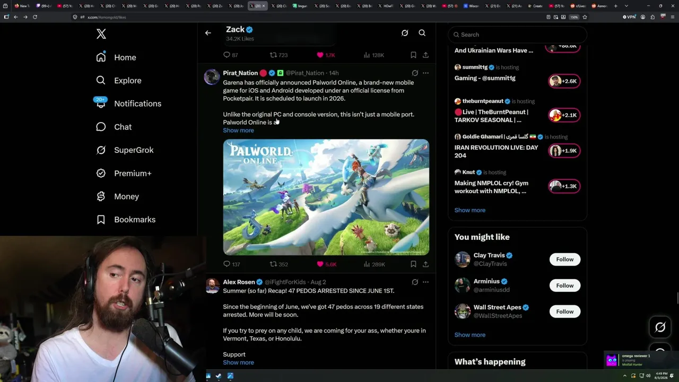Viewport: 679px width, 382px height.
Task: Expand Pirat_Nation post with Show more
Action: [x=238, y=131]
